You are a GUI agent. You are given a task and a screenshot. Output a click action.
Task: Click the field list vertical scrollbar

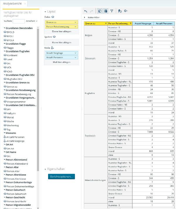tap(38, 100)
